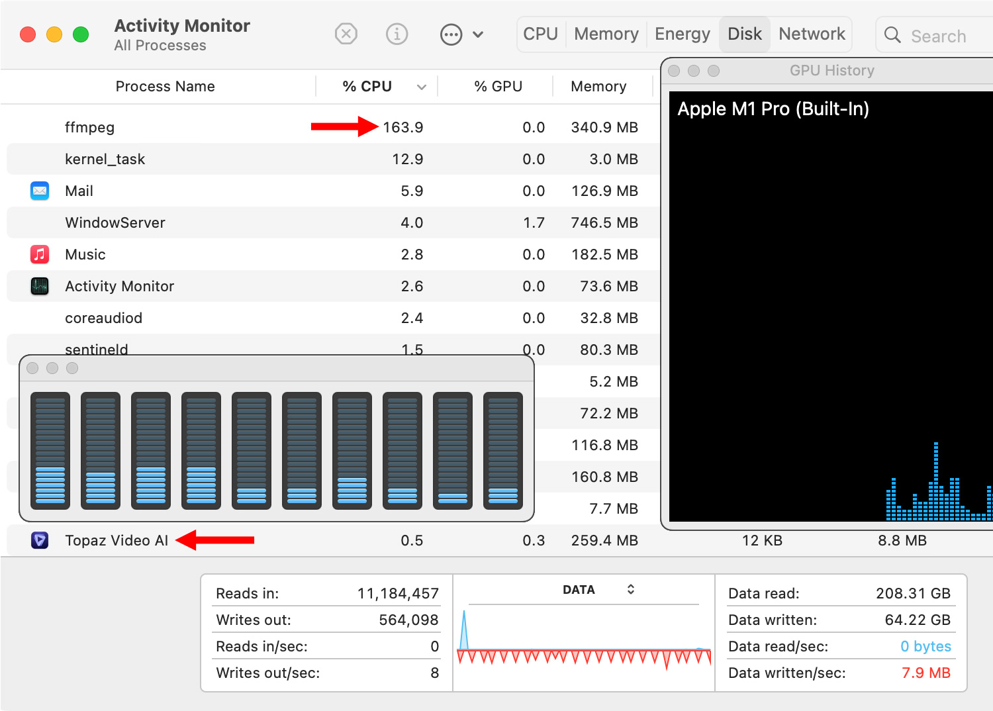Select the Topaz Video AI process name

coord(117,540)
